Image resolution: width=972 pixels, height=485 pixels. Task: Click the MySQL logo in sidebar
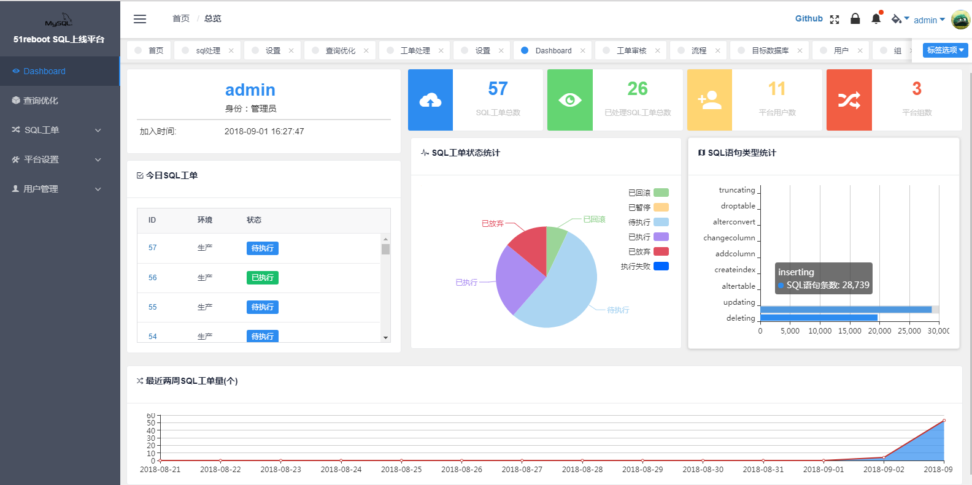point(59,20)
